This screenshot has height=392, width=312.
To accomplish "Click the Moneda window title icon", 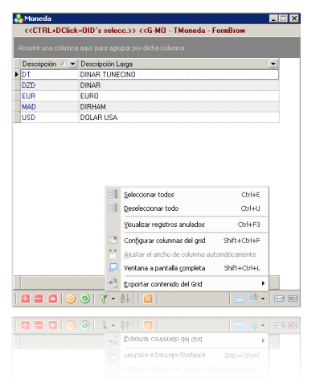I will click(18, 19).
